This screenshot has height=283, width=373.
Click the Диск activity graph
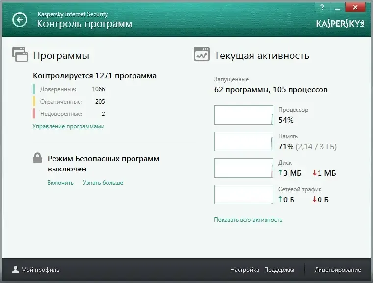tap(244, 168)
